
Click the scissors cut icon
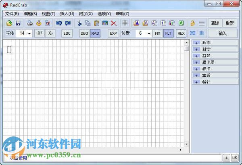click(79, 23)
